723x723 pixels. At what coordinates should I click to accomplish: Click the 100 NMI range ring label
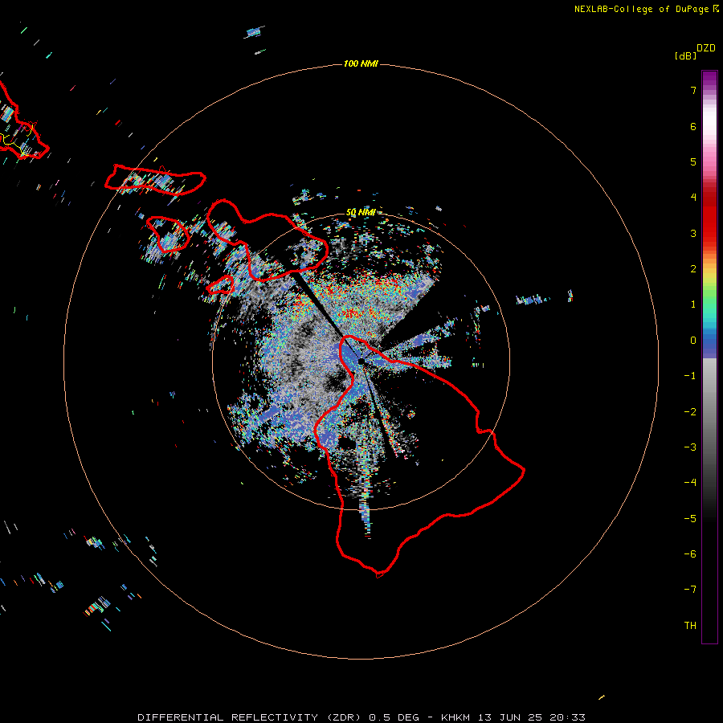click(361, 63)
